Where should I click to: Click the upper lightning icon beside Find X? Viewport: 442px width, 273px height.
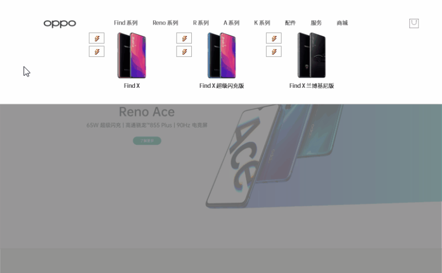coord(97,38)
